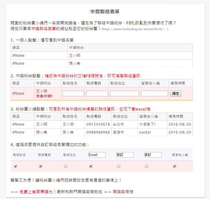The height and width of the screenshot is (199, 210).
Task: Click the 聯絡姓名 label in the customization row
Action: [x=19, y=155]
